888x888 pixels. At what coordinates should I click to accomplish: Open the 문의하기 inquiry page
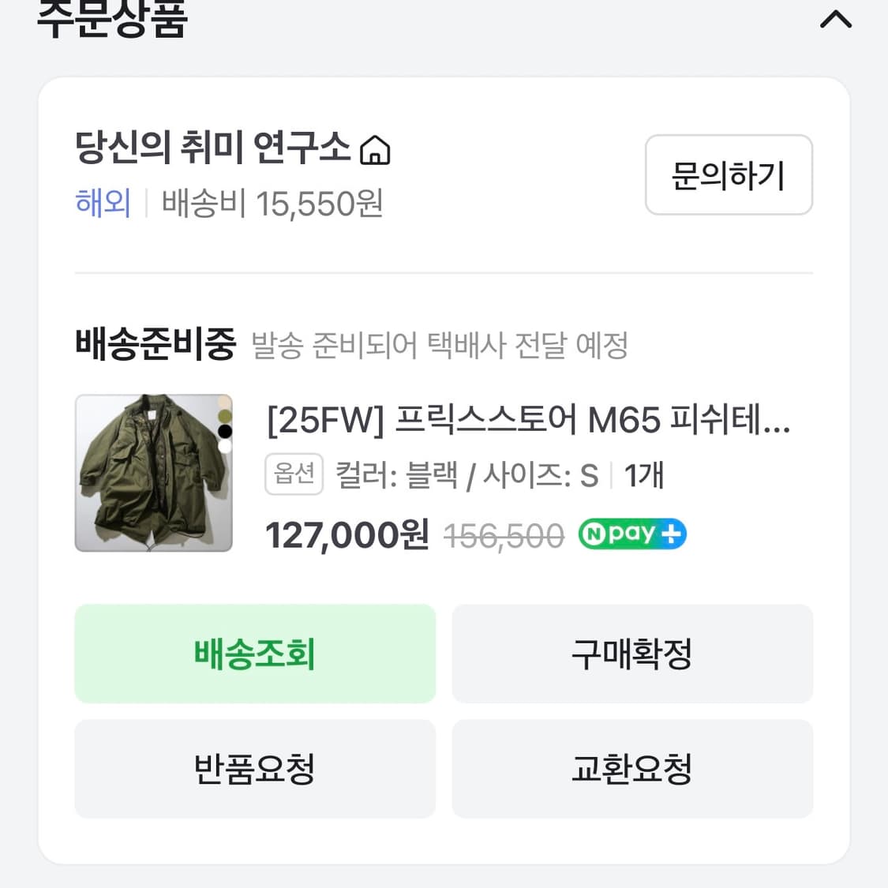[728, 175]
